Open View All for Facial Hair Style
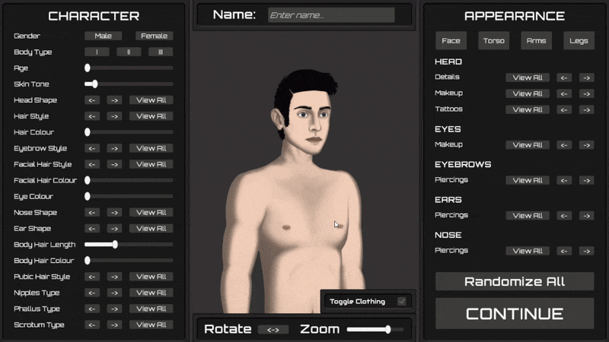 (x=151, y=164)
